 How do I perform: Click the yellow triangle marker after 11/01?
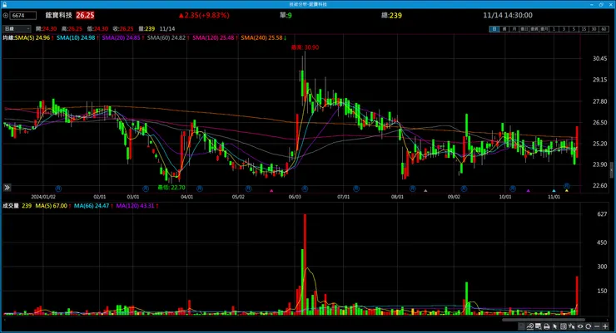tap(567, 191)
